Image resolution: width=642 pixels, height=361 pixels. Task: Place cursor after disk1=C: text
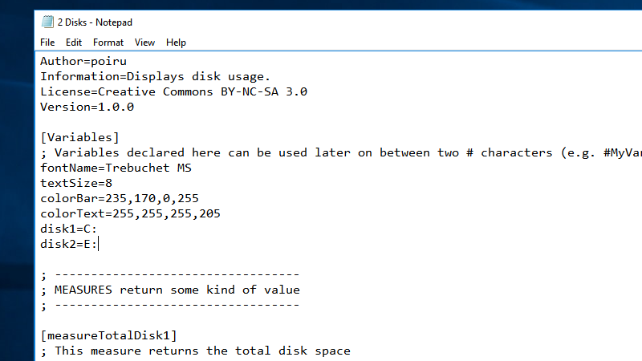tap(97, 229)
